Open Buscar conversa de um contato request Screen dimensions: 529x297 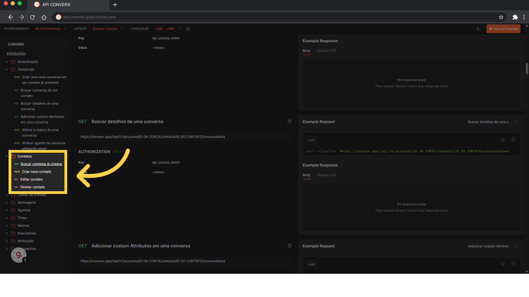pos(39,93)
